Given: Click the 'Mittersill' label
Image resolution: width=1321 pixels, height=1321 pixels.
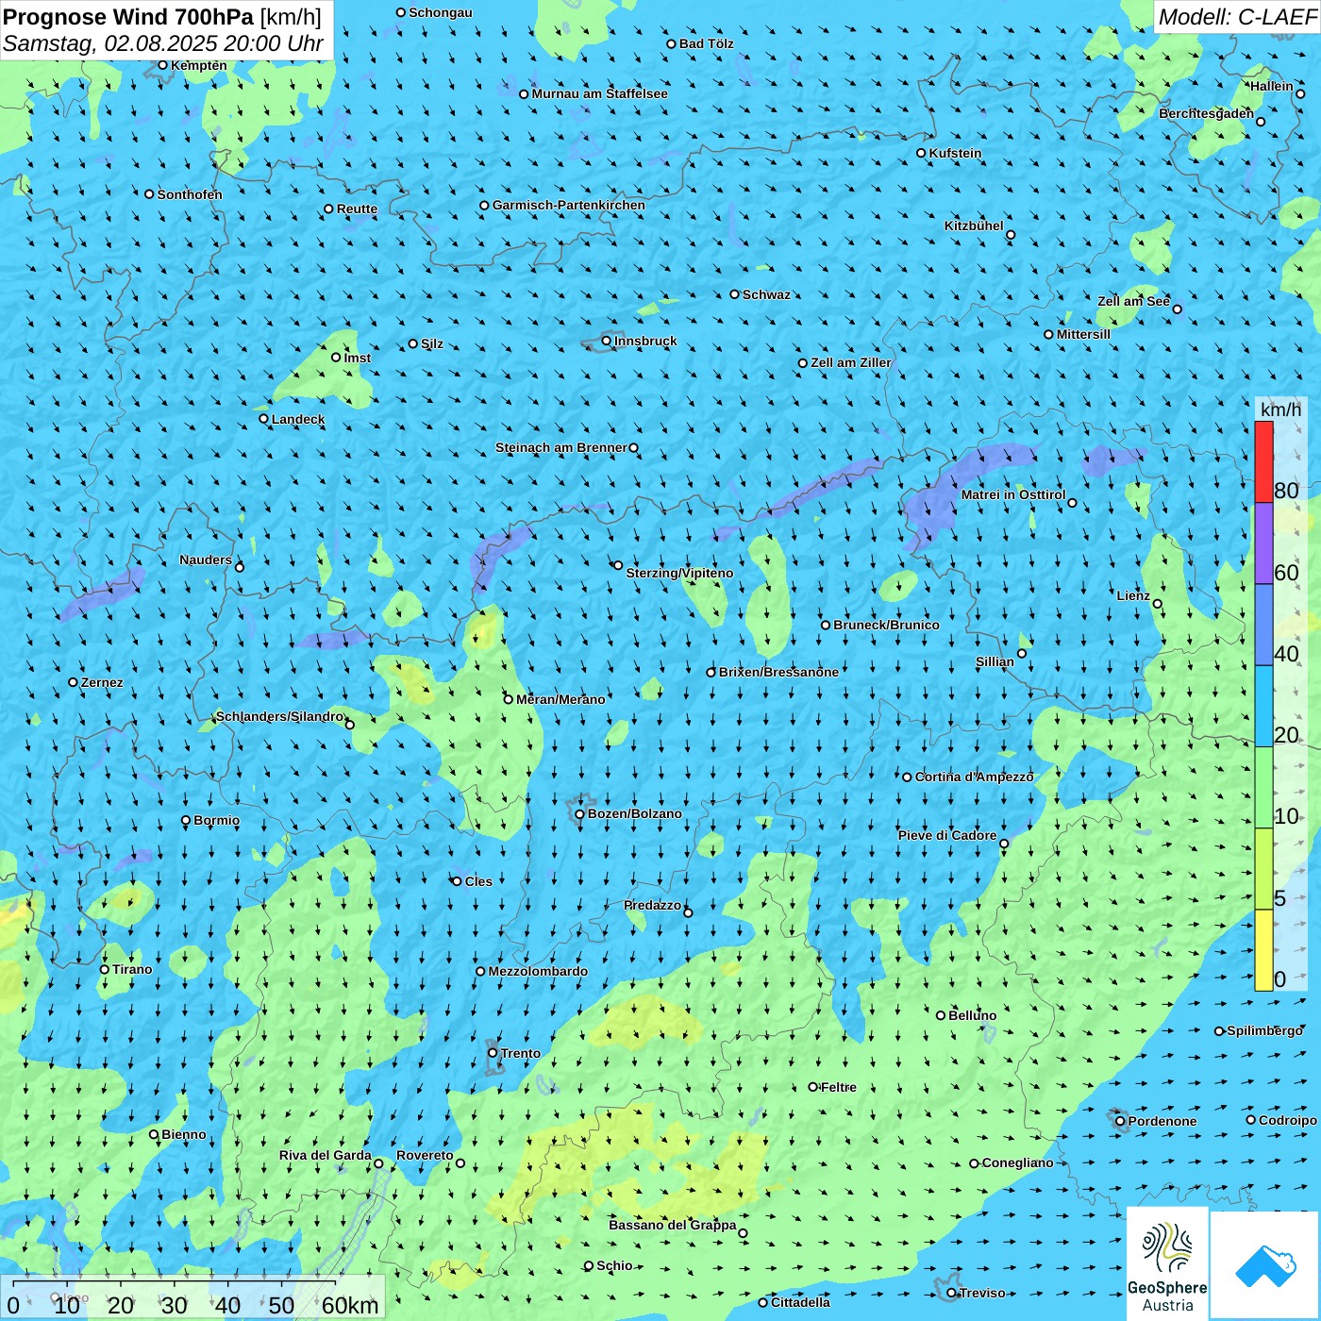Looking at the screenshot, I should pyautogui.click(x=1083, y=334).
